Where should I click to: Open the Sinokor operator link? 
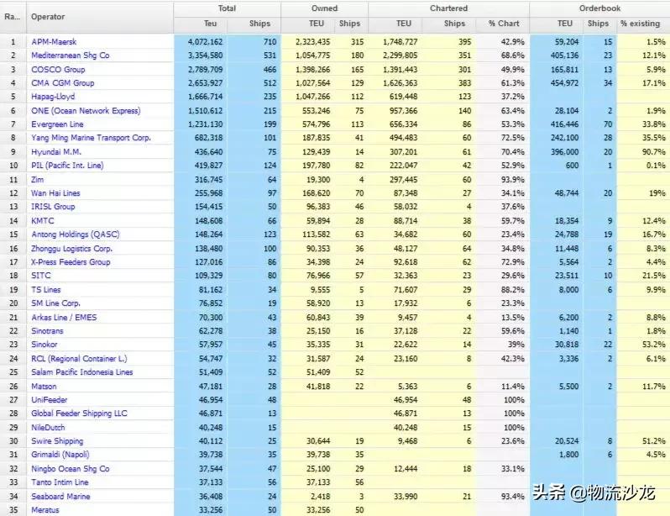44,345
